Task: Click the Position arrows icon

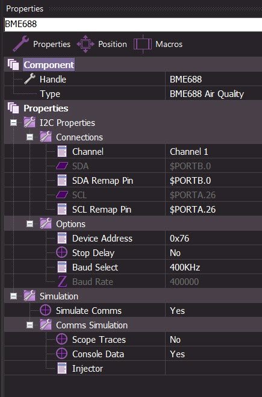Action: [86, 44]
